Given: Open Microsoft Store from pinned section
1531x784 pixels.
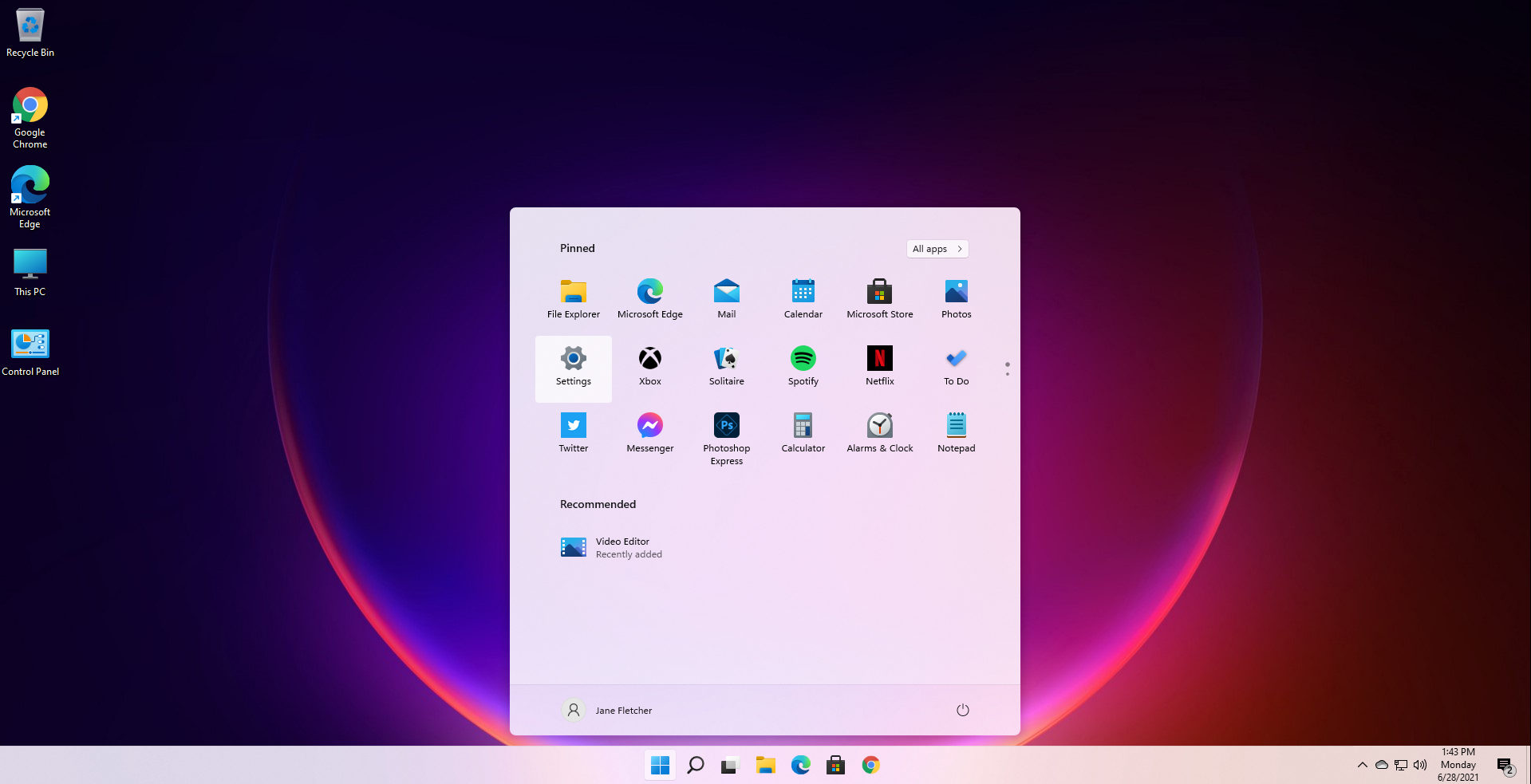Looking at the screenshot, I should click(880, 300).
